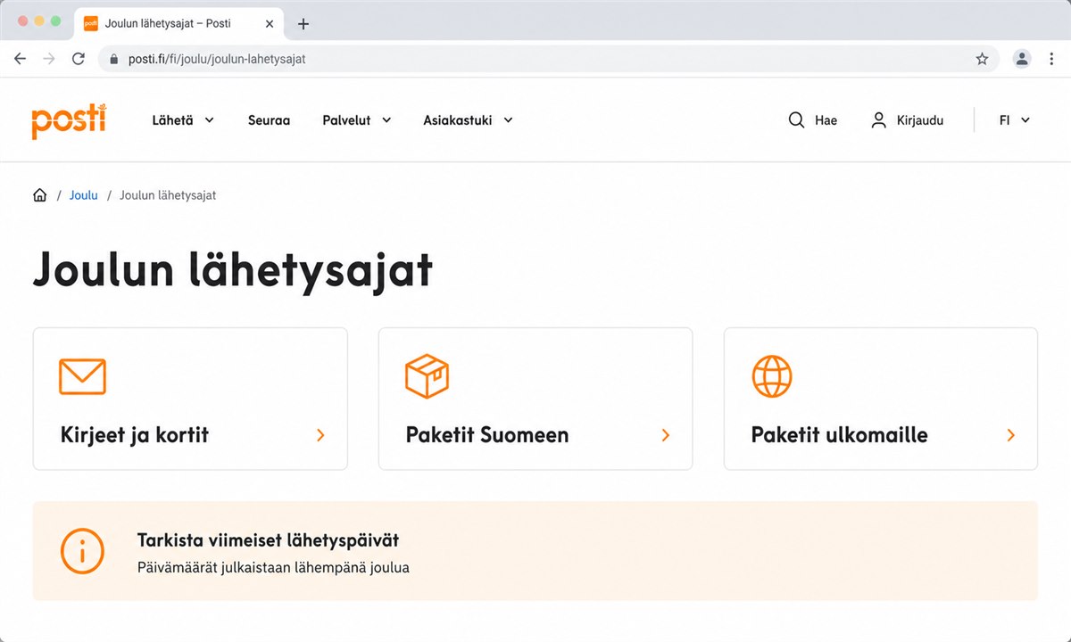
Task: Click text Päivämäärät julkaistaan lähempänä joulua
Action: pos(273,567)
